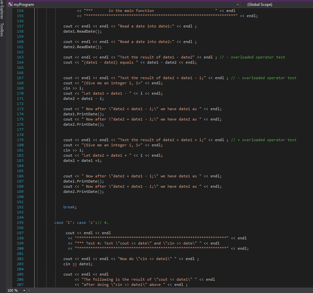
Task: Open the 100 % zoom dropdown
Action: click(x=24, y=290)
